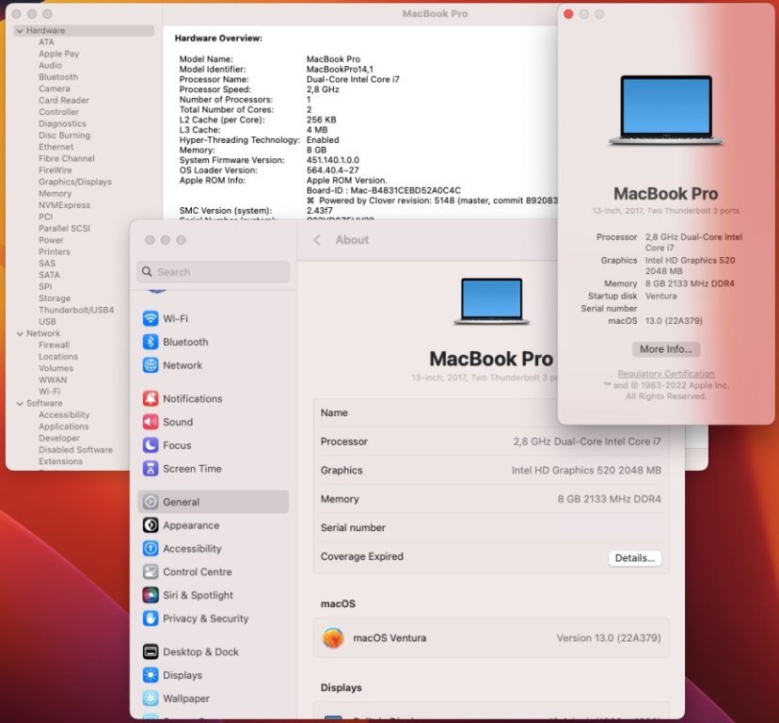Viewport: 779px width, 723px height.
Task: Collapse the Software section triangle
Action: tap(19, 403)
